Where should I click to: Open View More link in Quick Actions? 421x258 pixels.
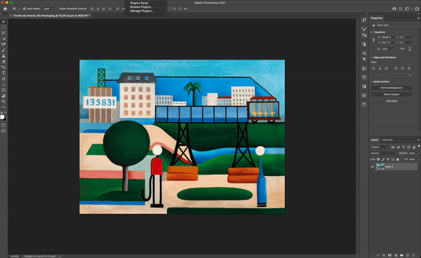(392, 101)
